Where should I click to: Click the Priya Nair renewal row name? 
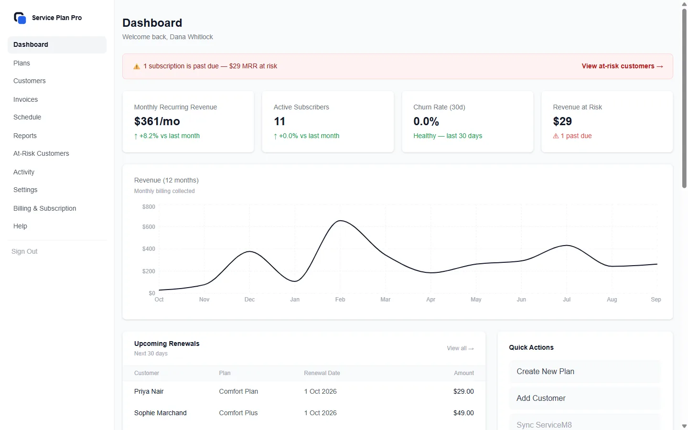point(149,392)
